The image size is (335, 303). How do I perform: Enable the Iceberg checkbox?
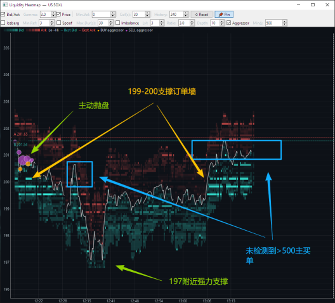pyautogui.click(x=3, y=23)
